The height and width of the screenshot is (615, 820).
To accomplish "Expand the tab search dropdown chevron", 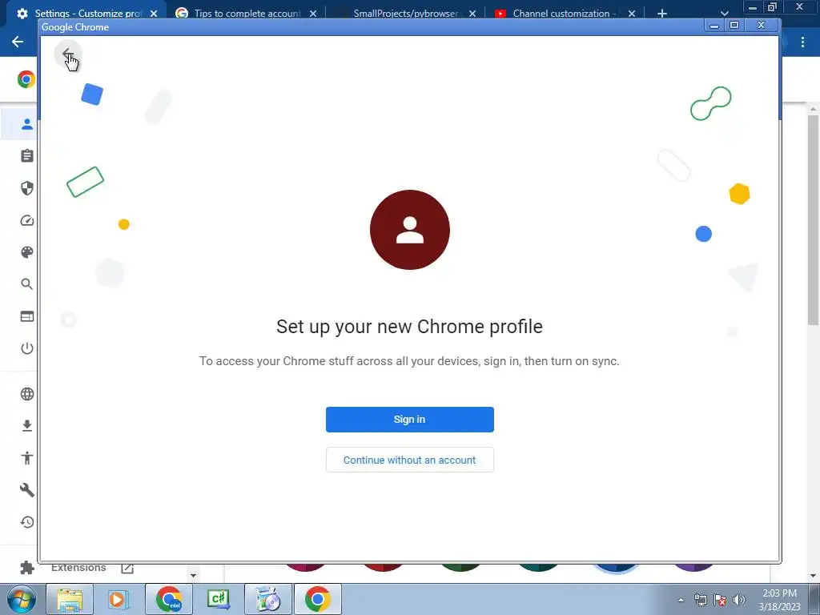I will click(724, 14).
